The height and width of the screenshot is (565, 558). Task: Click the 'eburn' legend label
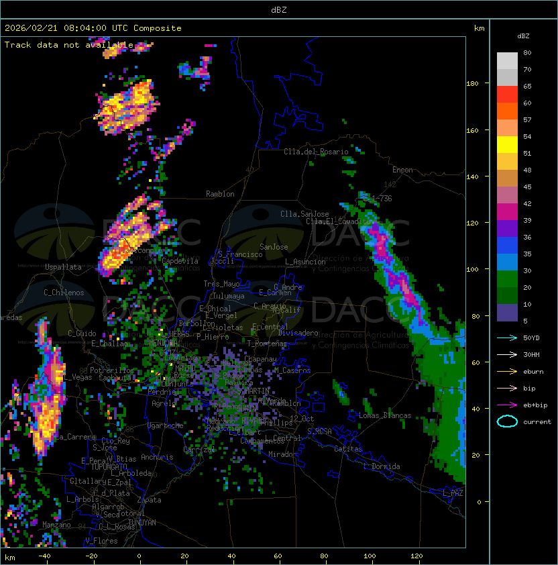click(x=533, y=372)
